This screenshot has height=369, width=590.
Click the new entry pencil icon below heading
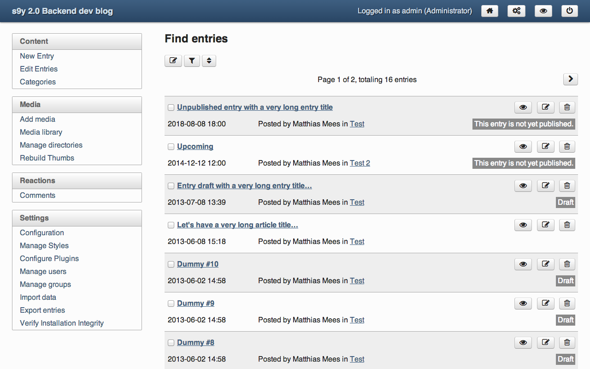coord(173,60)
